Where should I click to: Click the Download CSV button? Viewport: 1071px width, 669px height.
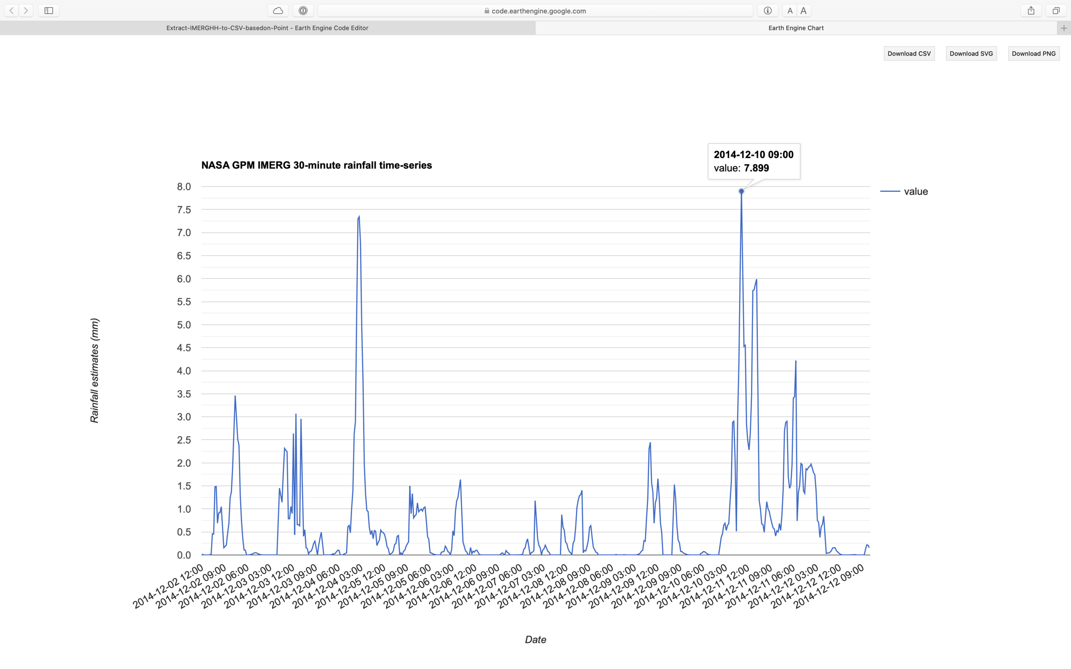(x=909, y=54)
